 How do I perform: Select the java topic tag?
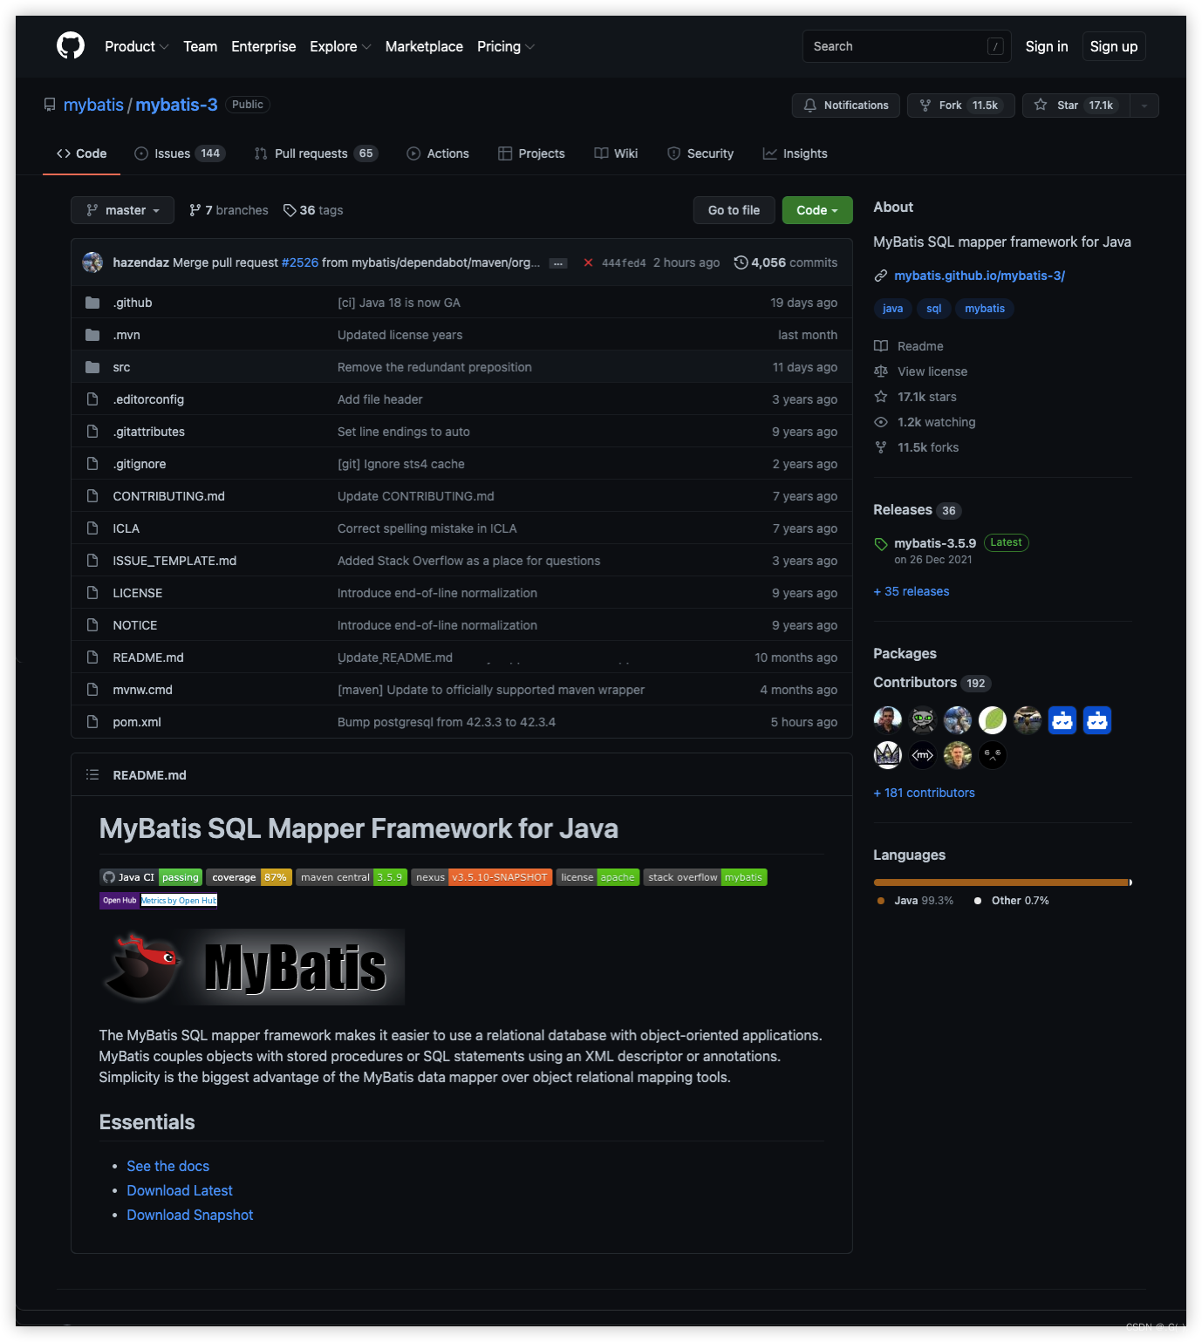coord(892,309)
